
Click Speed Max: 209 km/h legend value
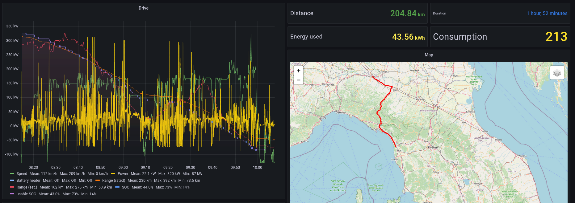click(x=72, y=174)
